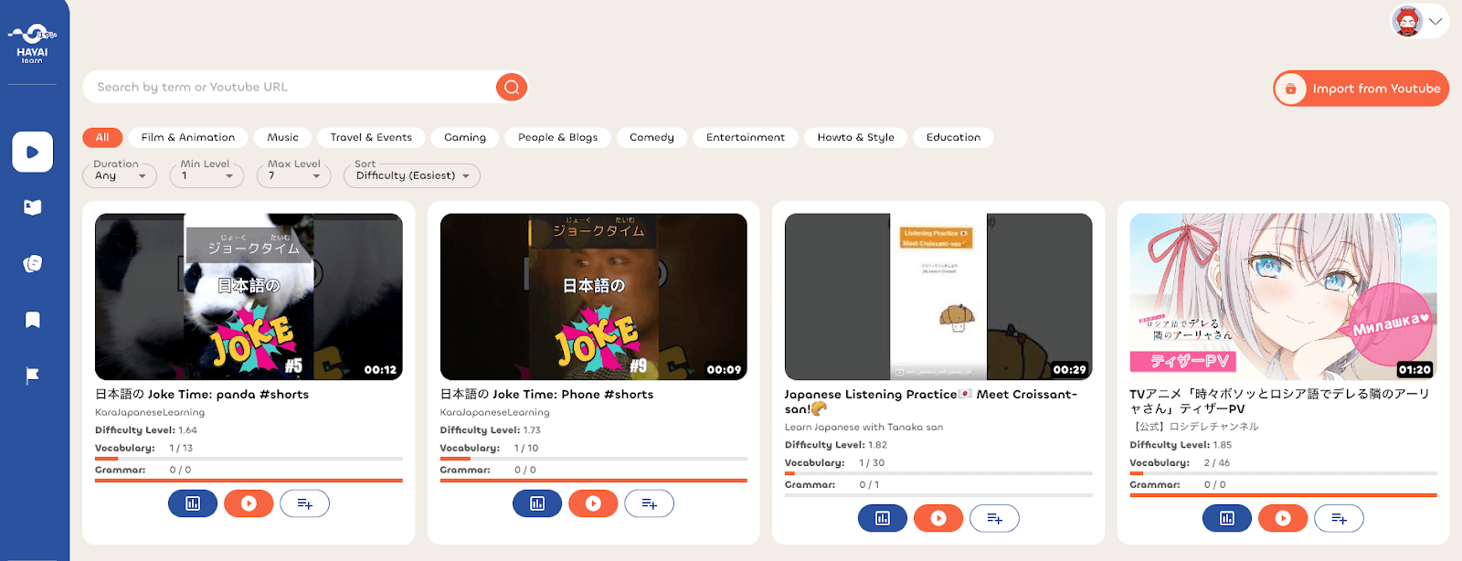Click channel Learn Japanese with Tanaka san
This screenshot has width=1462, height=561.
pyautogui.click(x=863, y=428)
